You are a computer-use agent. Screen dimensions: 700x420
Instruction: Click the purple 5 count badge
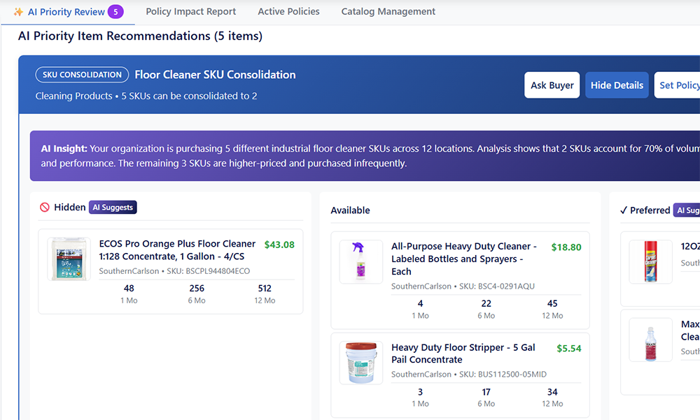[x=115, y=12]
